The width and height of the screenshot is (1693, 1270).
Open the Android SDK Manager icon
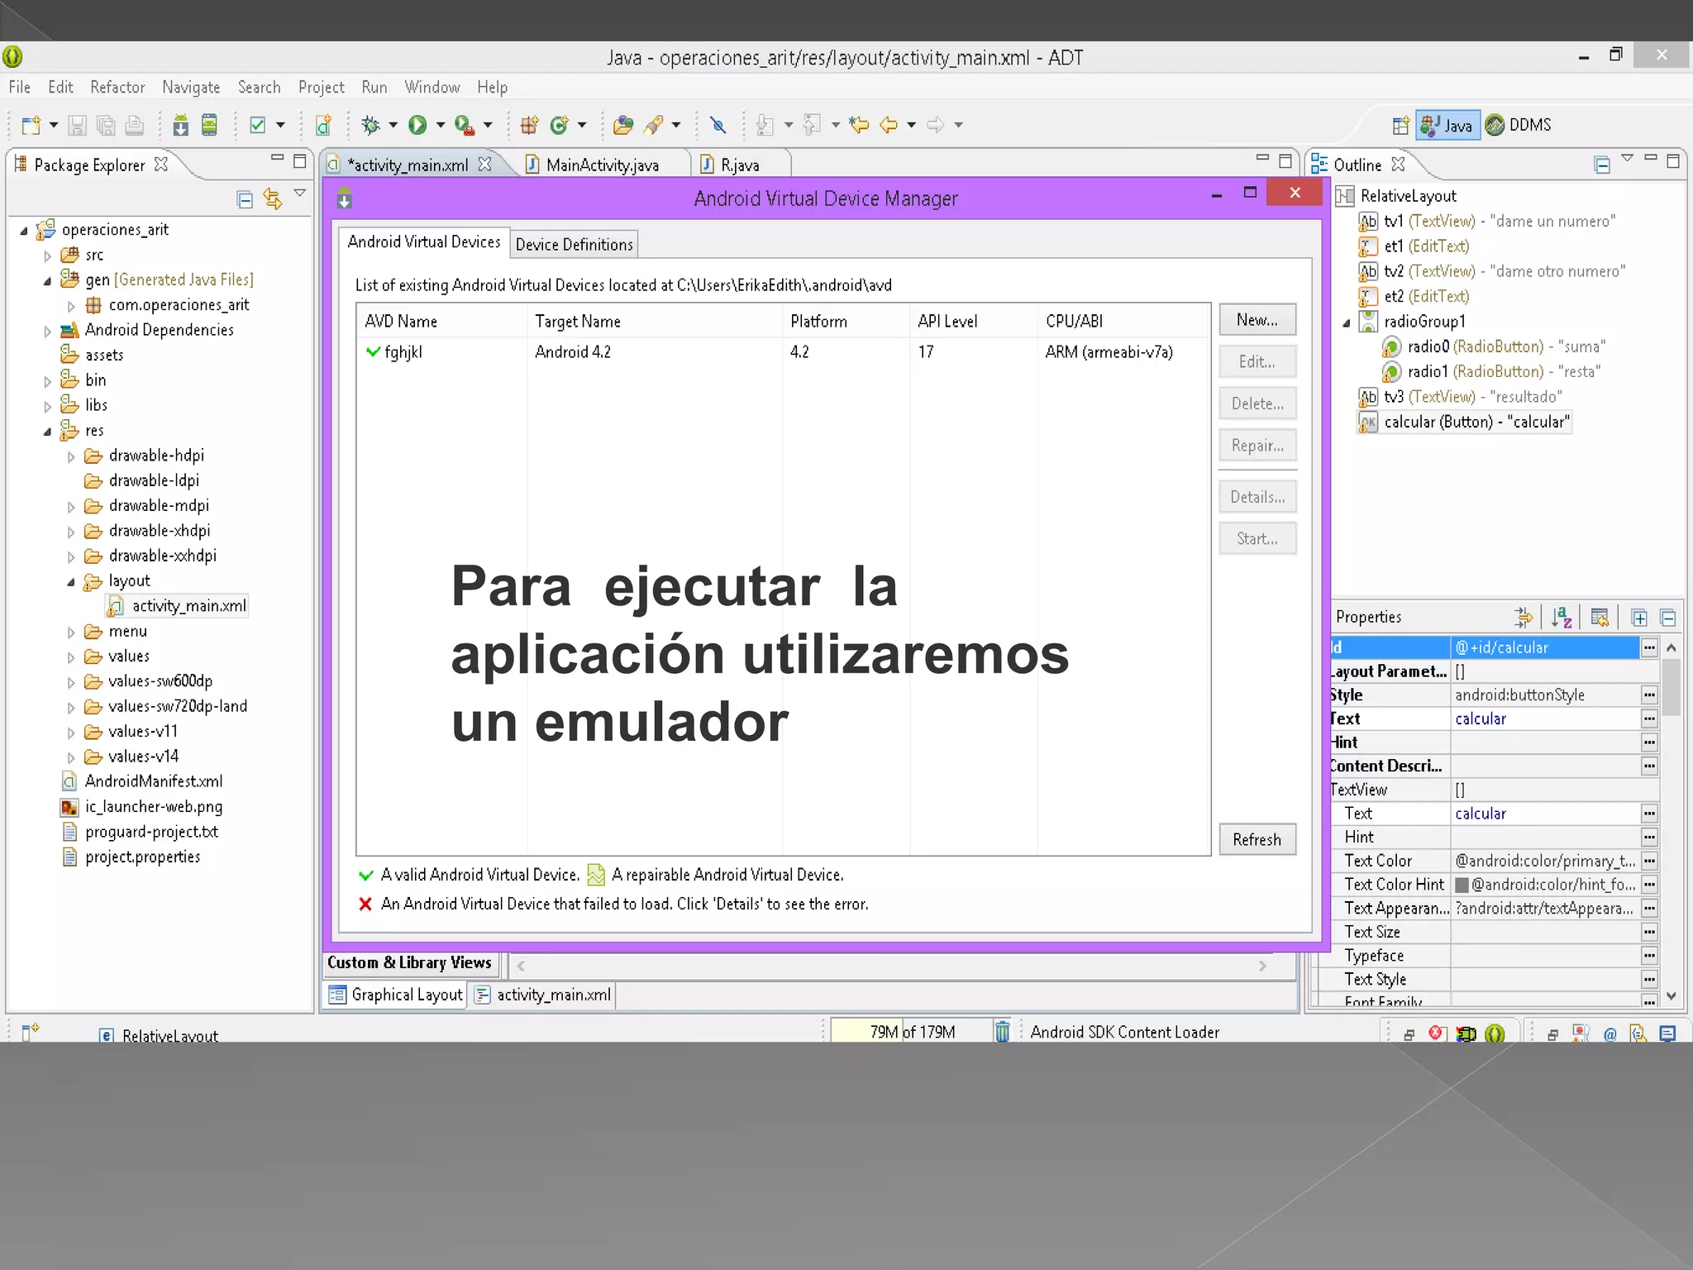180,125
